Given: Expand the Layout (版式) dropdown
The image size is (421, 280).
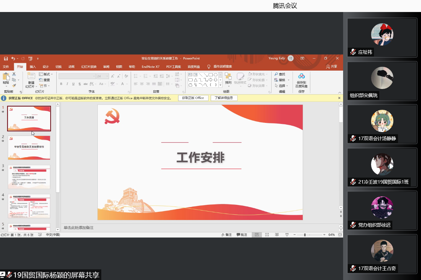Looking at the screenshot, I should tap(46, 74).
